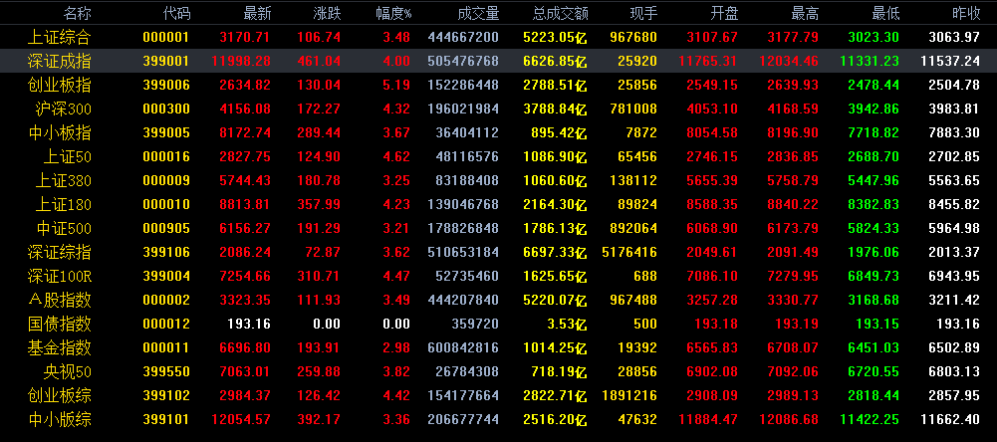Image resolution: width=997 pixels, height=442 pixels.
Task: Open the 中小版综 index entry
Action: click(59, 420)
